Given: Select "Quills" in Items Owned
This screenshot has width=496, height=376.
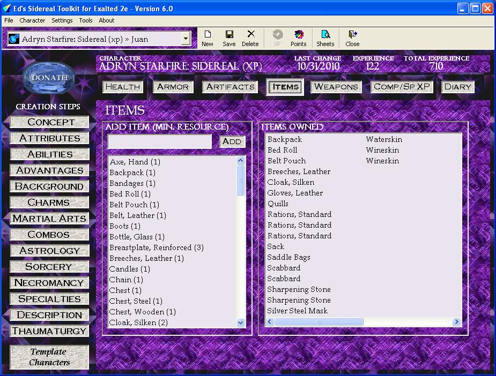Looking at the screenshot, I should pyautogui.click(x=278, y=204).
